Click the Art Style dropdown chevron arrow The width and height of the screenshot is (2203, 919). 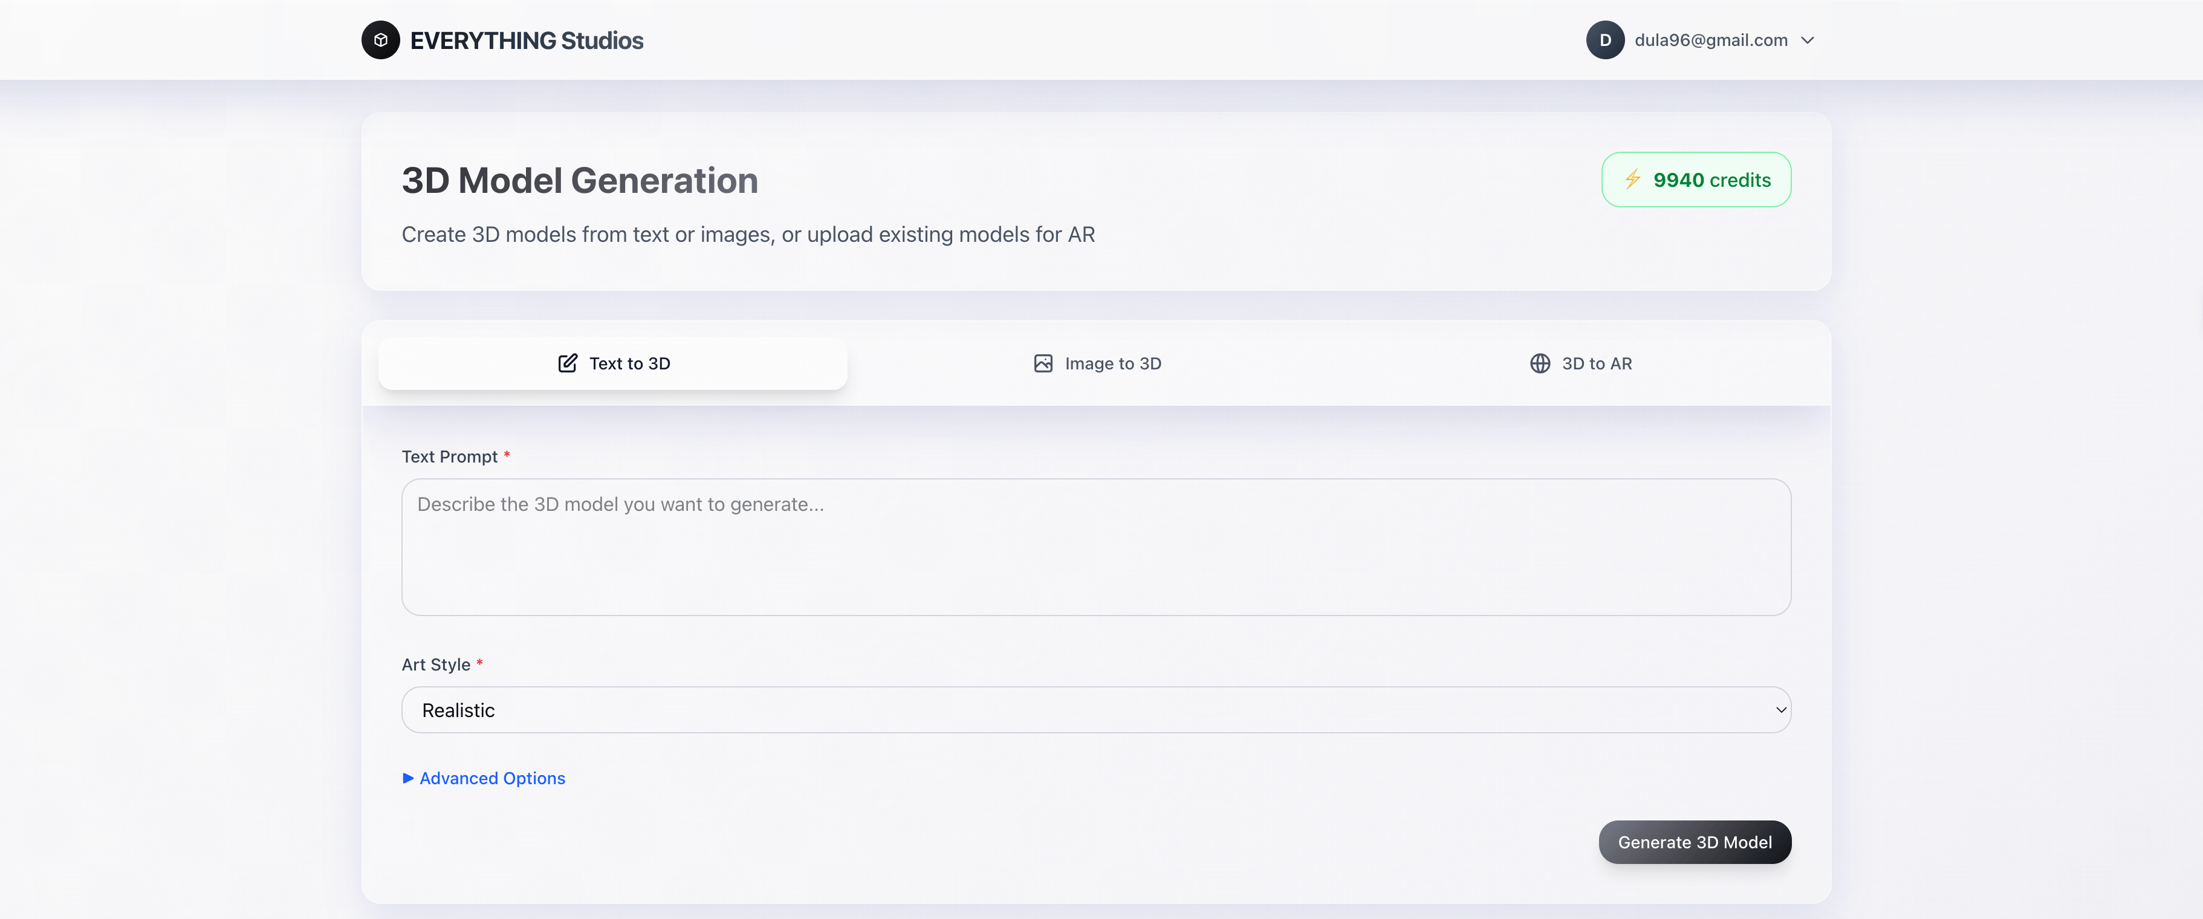point(1780,710)
